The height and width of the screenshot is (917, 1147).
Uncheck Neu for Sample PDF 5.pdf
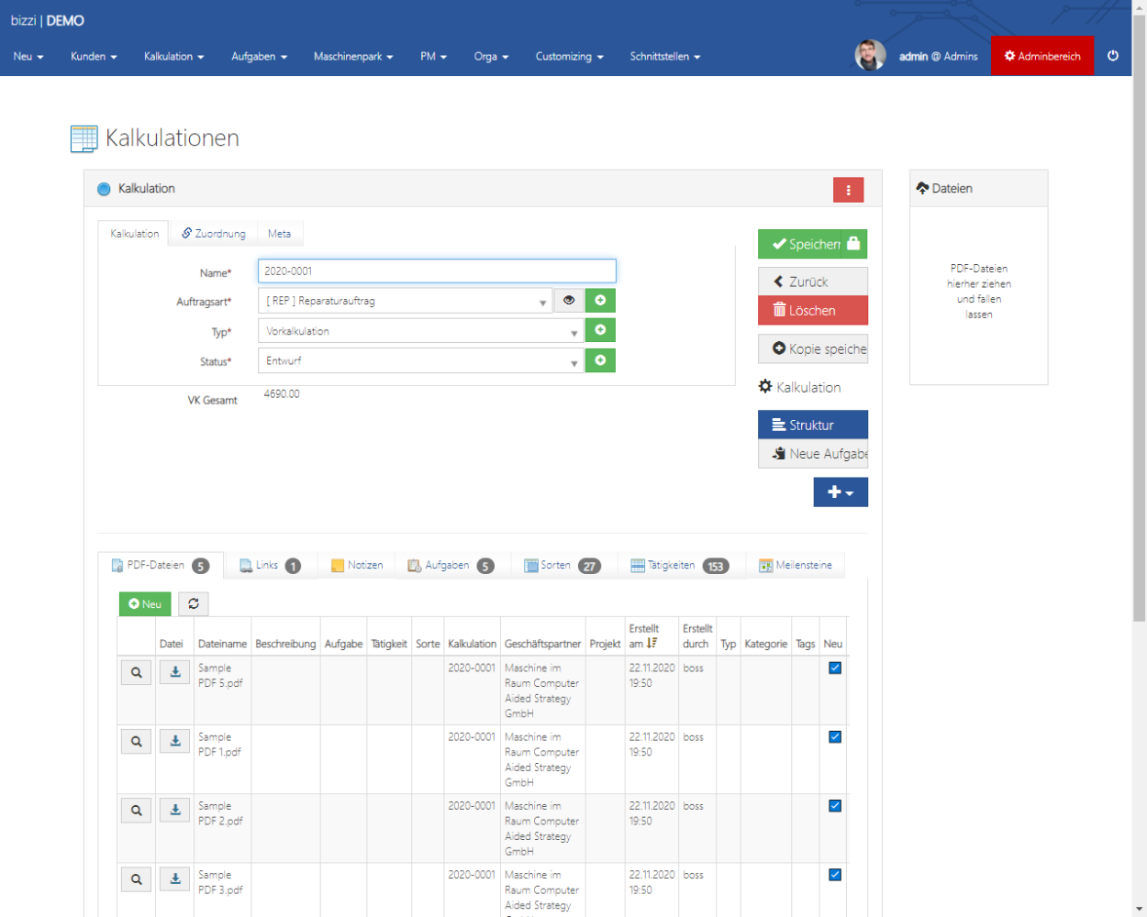pyautogui.click(x=835, y=668)
